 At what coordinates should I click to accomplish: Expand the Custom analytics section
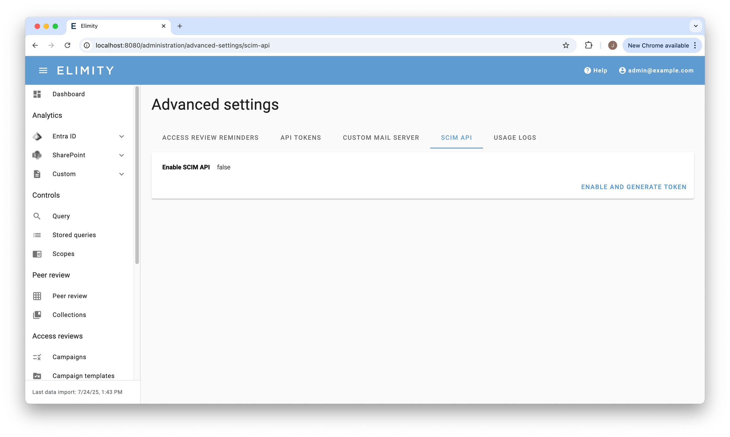(121, 174)
